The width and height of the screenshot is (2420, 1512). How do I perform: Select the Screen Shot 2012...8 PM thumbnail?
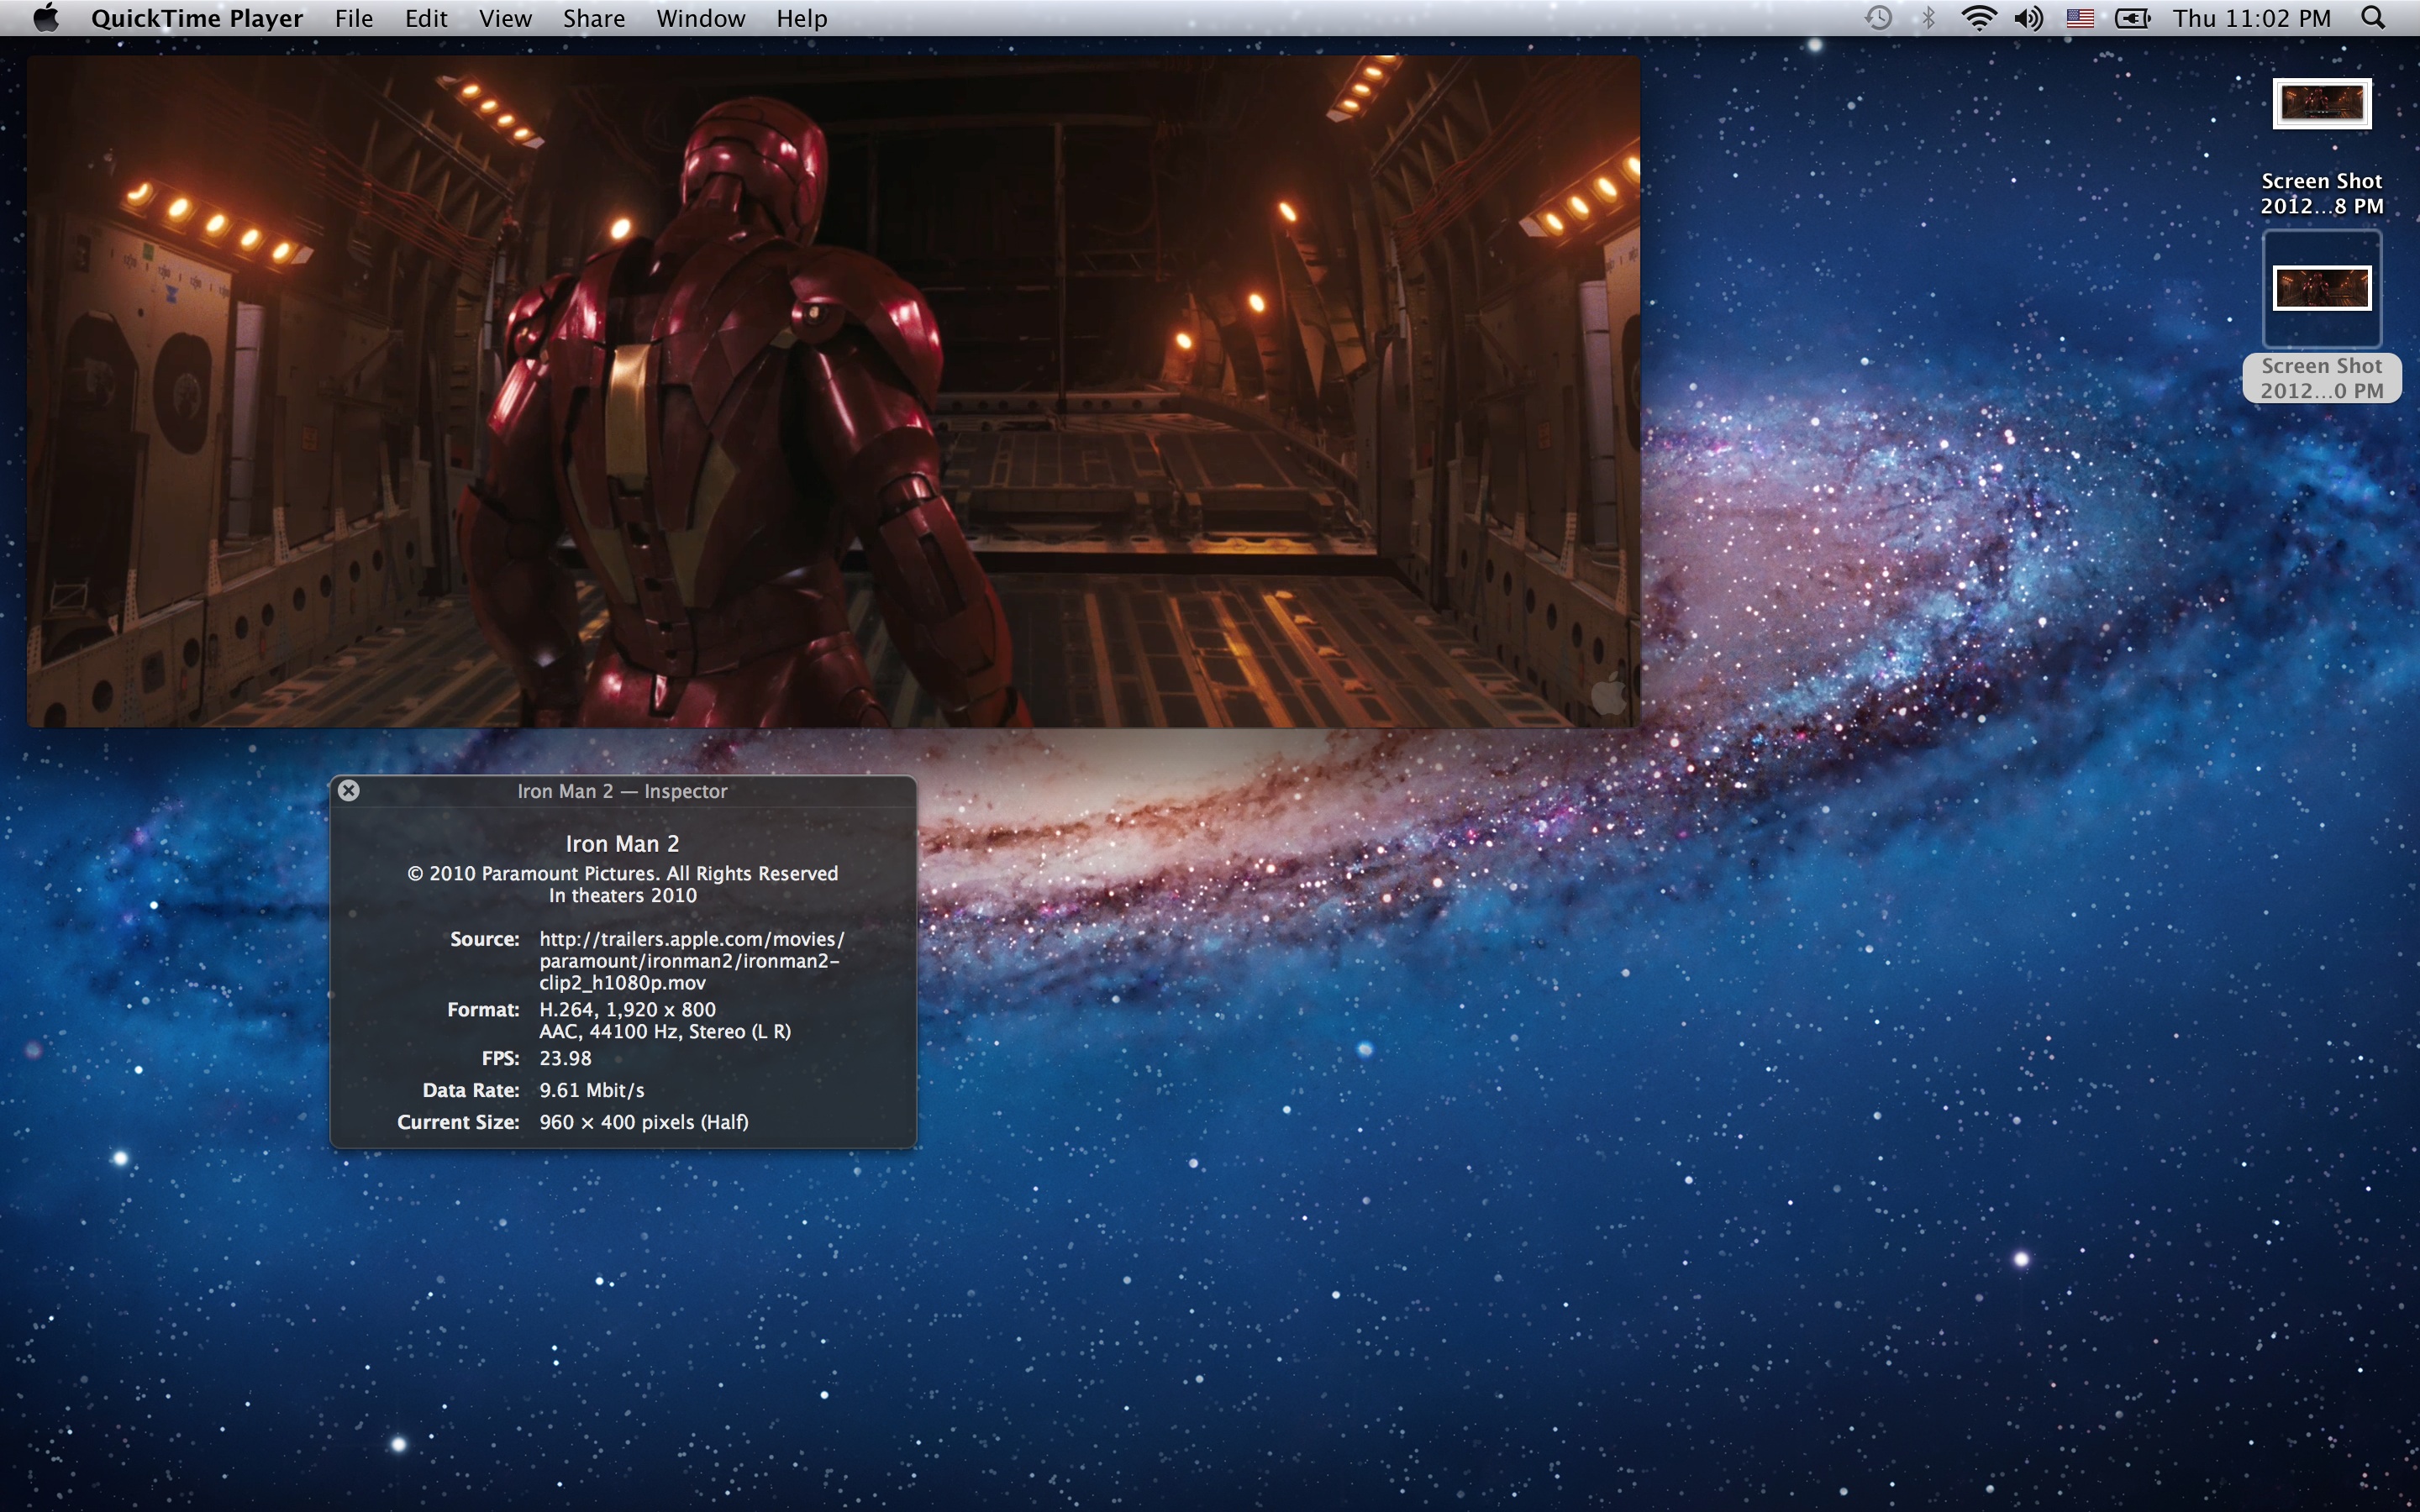(2322, 103)
